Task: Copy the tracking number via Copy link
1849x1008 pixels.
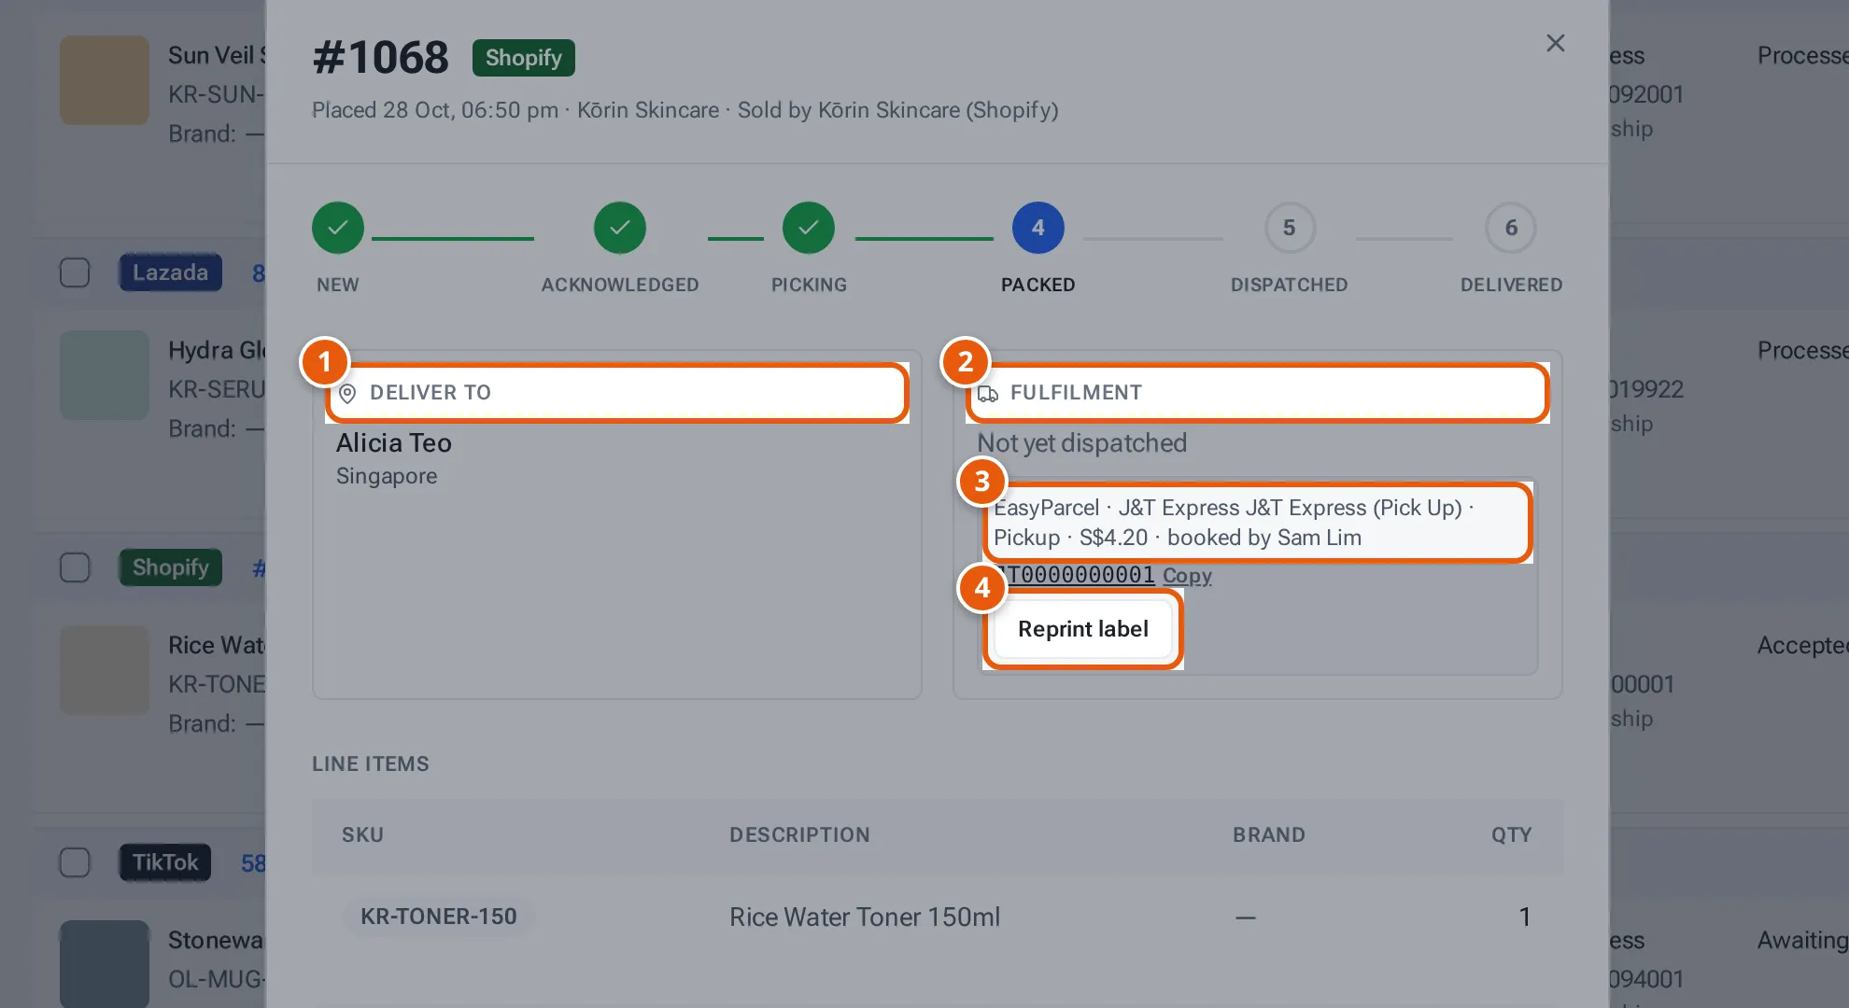Action: pyautogui.click(x=1187, y=576)
